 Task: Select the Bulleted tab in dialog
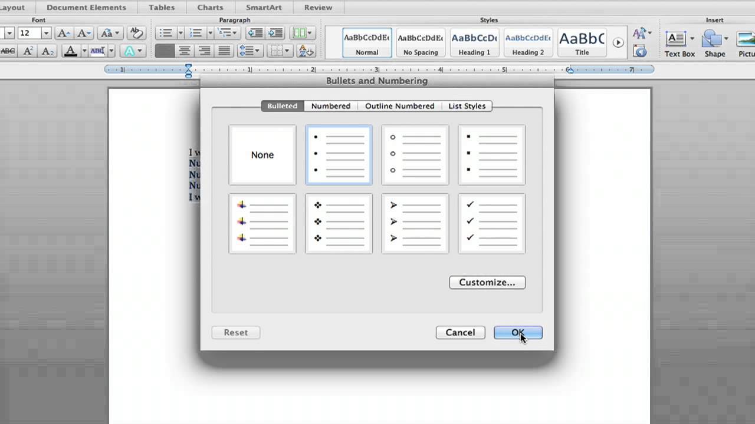283,106
